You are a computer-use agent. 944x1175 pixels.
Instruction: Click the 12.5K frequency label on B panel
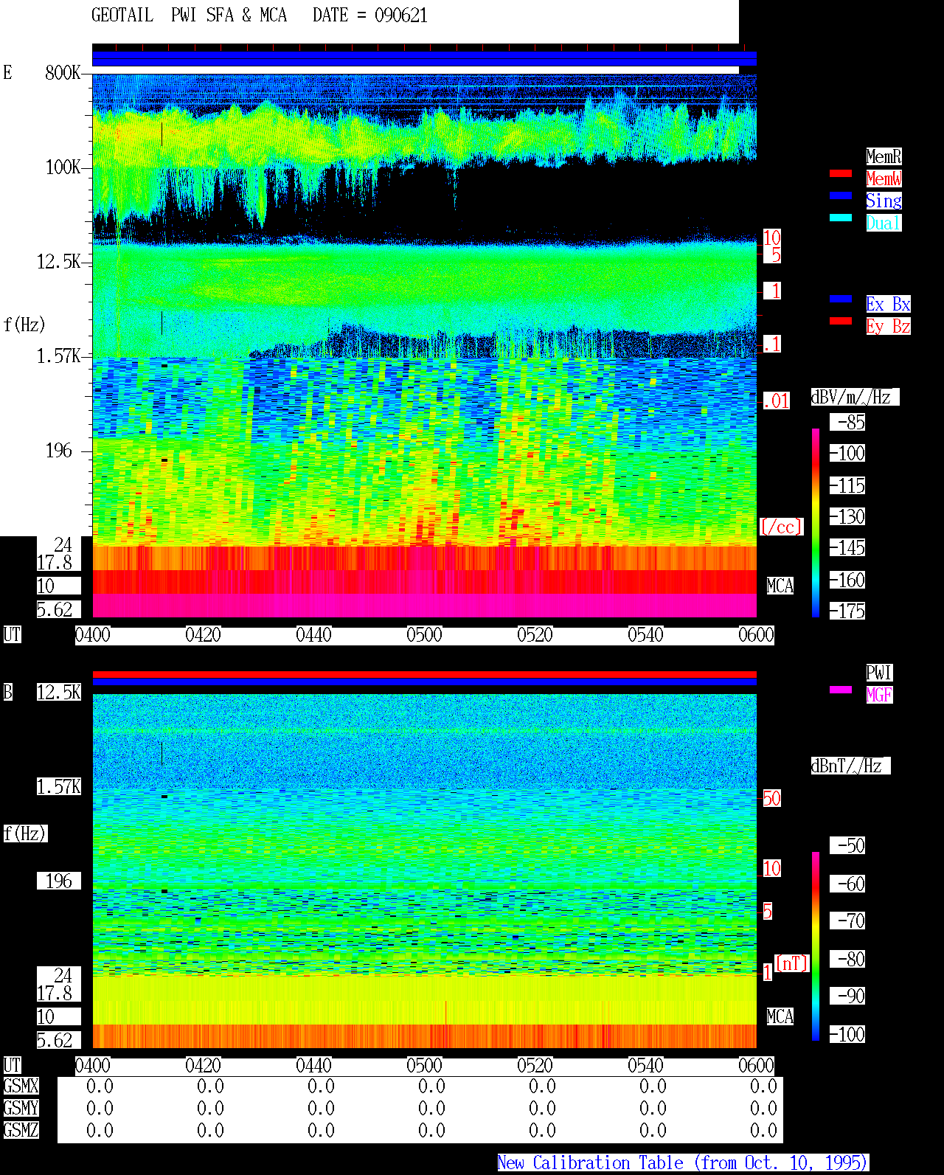click(x=59, y=692)
